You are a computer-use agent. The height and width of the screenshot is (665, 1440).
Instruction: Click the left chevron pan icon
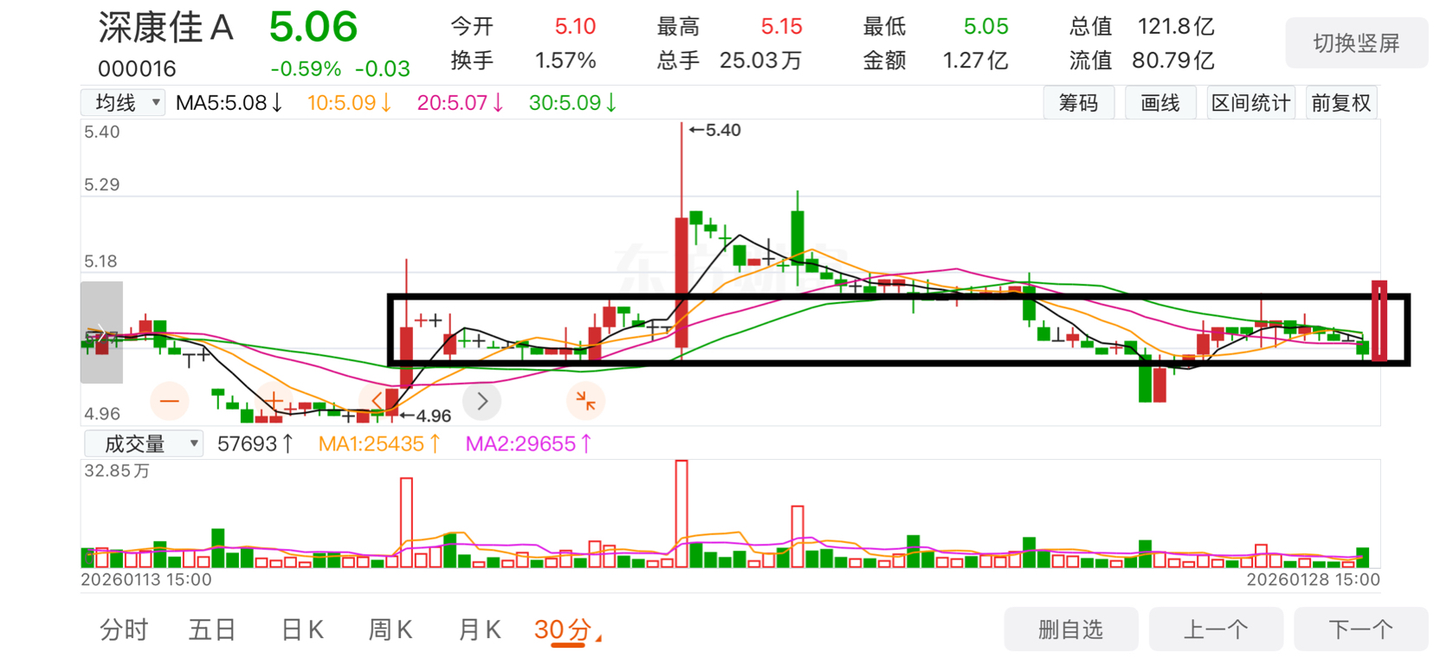coord(378,401)
